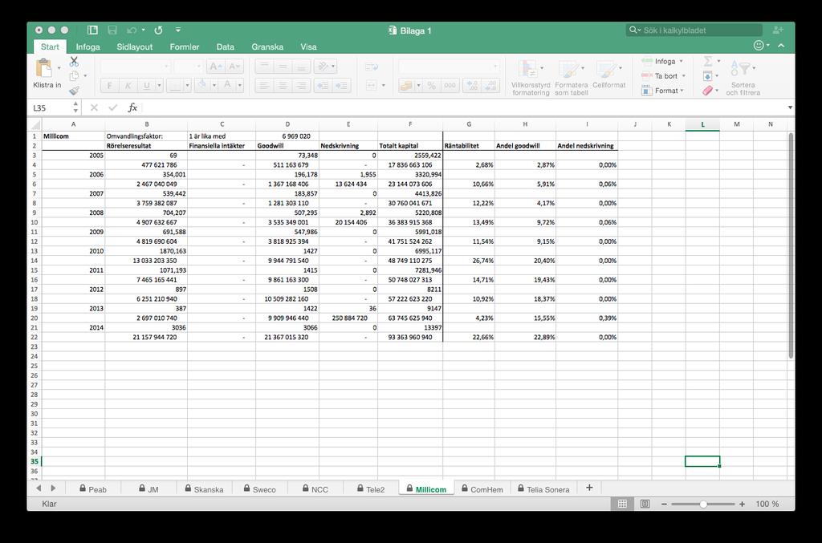Open the number format combo box
This screenshot has height=543, width=822.
pyautogui.click(x=449, y=66)
